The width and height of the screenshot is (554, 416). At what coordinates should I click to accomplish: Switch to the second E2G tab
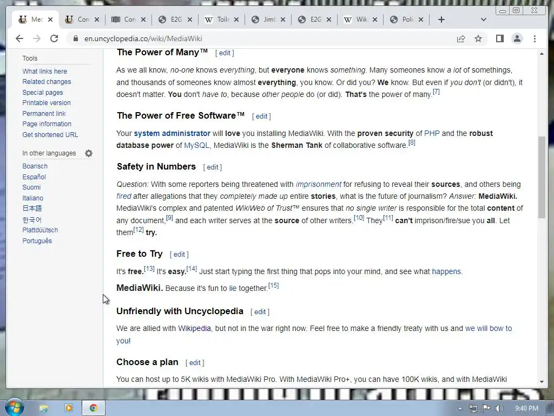(x=311, y=19)
